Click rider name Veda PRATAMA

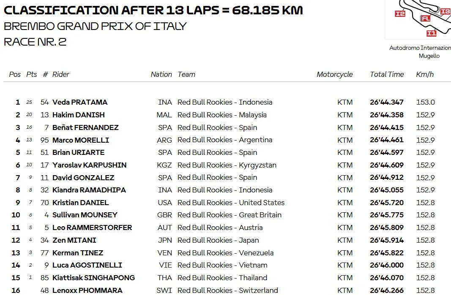[79, 102]
